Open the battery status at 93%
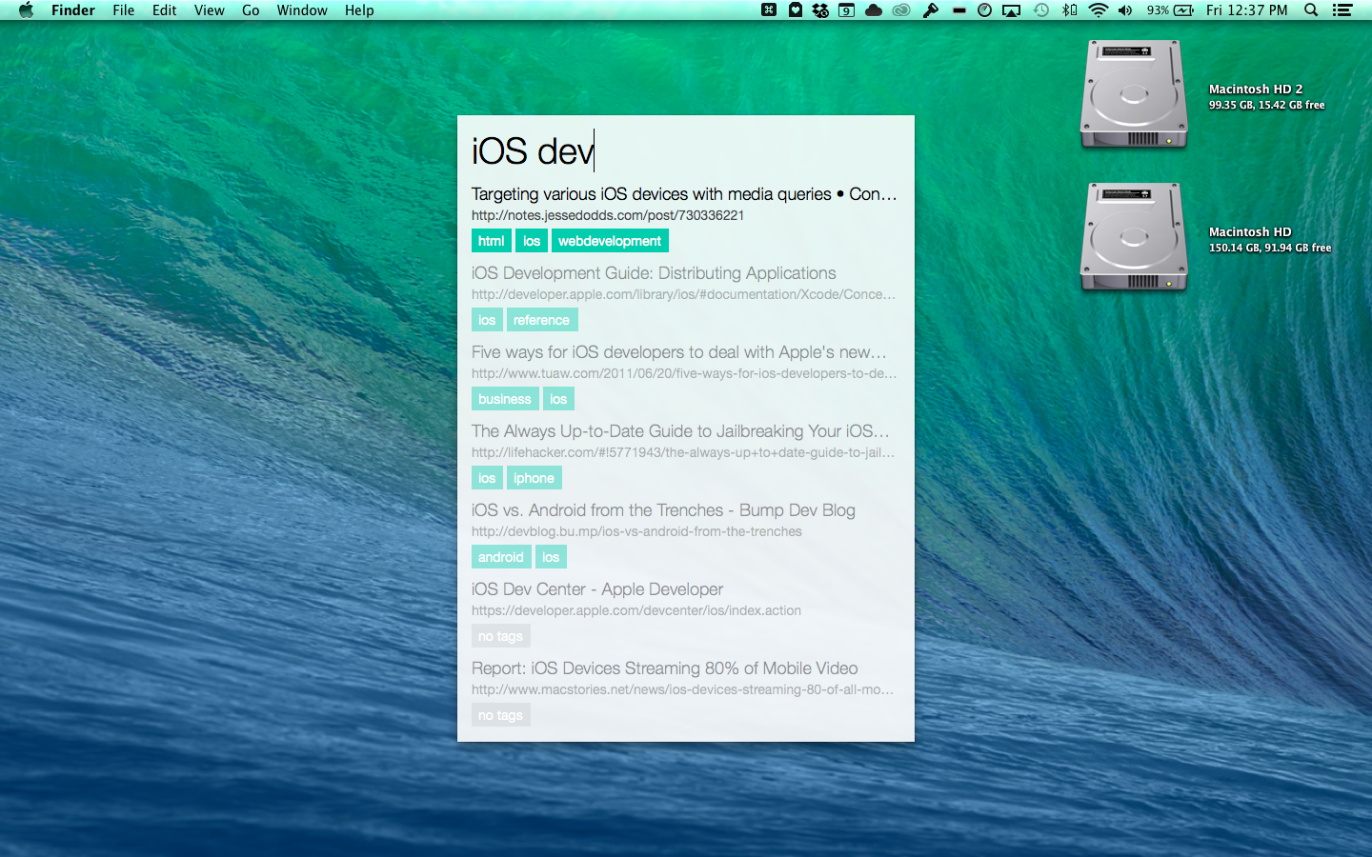The image size is (1372, 857). (1170, 10)
